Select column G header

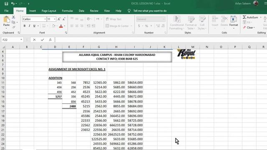point(99,47)
